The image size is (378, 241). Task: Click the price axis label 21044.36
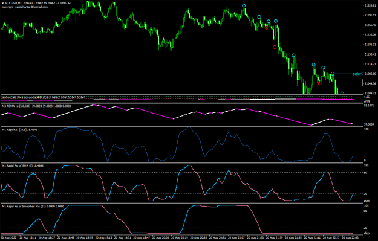[x=370, y=83]
